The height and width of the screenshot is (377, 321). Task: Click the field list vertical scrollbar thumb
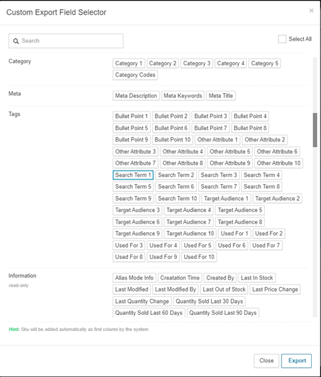click(x=315, y=130)
